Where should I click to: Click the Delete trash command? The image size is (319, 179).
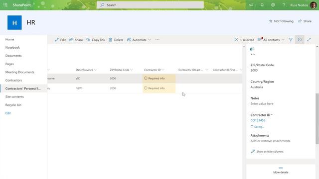point(116,40)
